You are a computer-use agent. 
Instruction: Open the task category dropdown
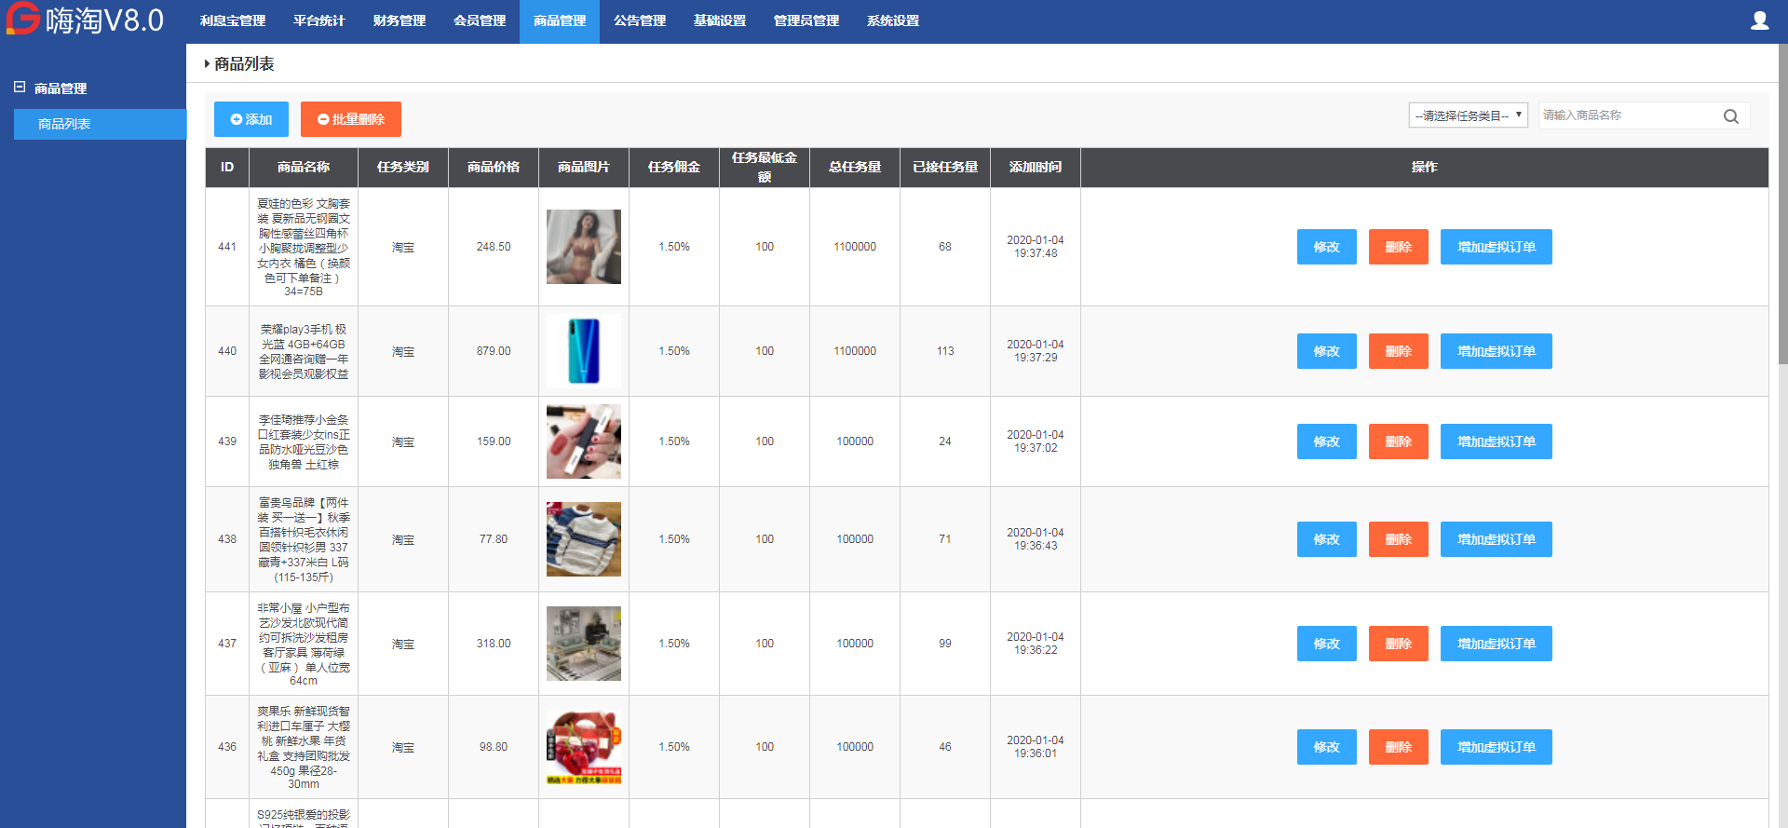point(1468,115)
